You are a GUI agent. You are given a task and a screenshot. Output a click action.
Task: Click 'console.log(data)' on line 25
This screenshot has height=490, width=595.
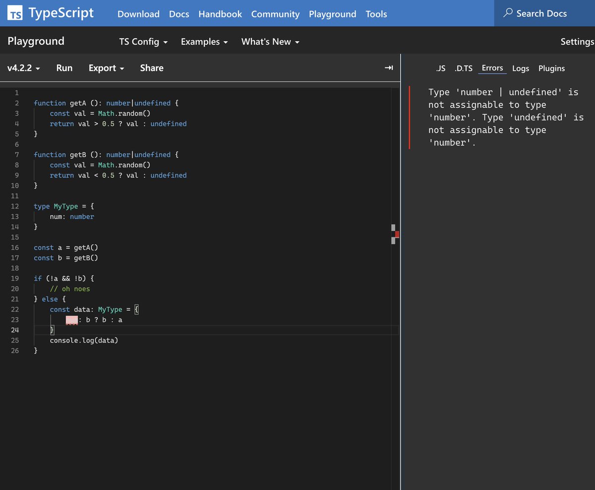(x=84, y=341)
